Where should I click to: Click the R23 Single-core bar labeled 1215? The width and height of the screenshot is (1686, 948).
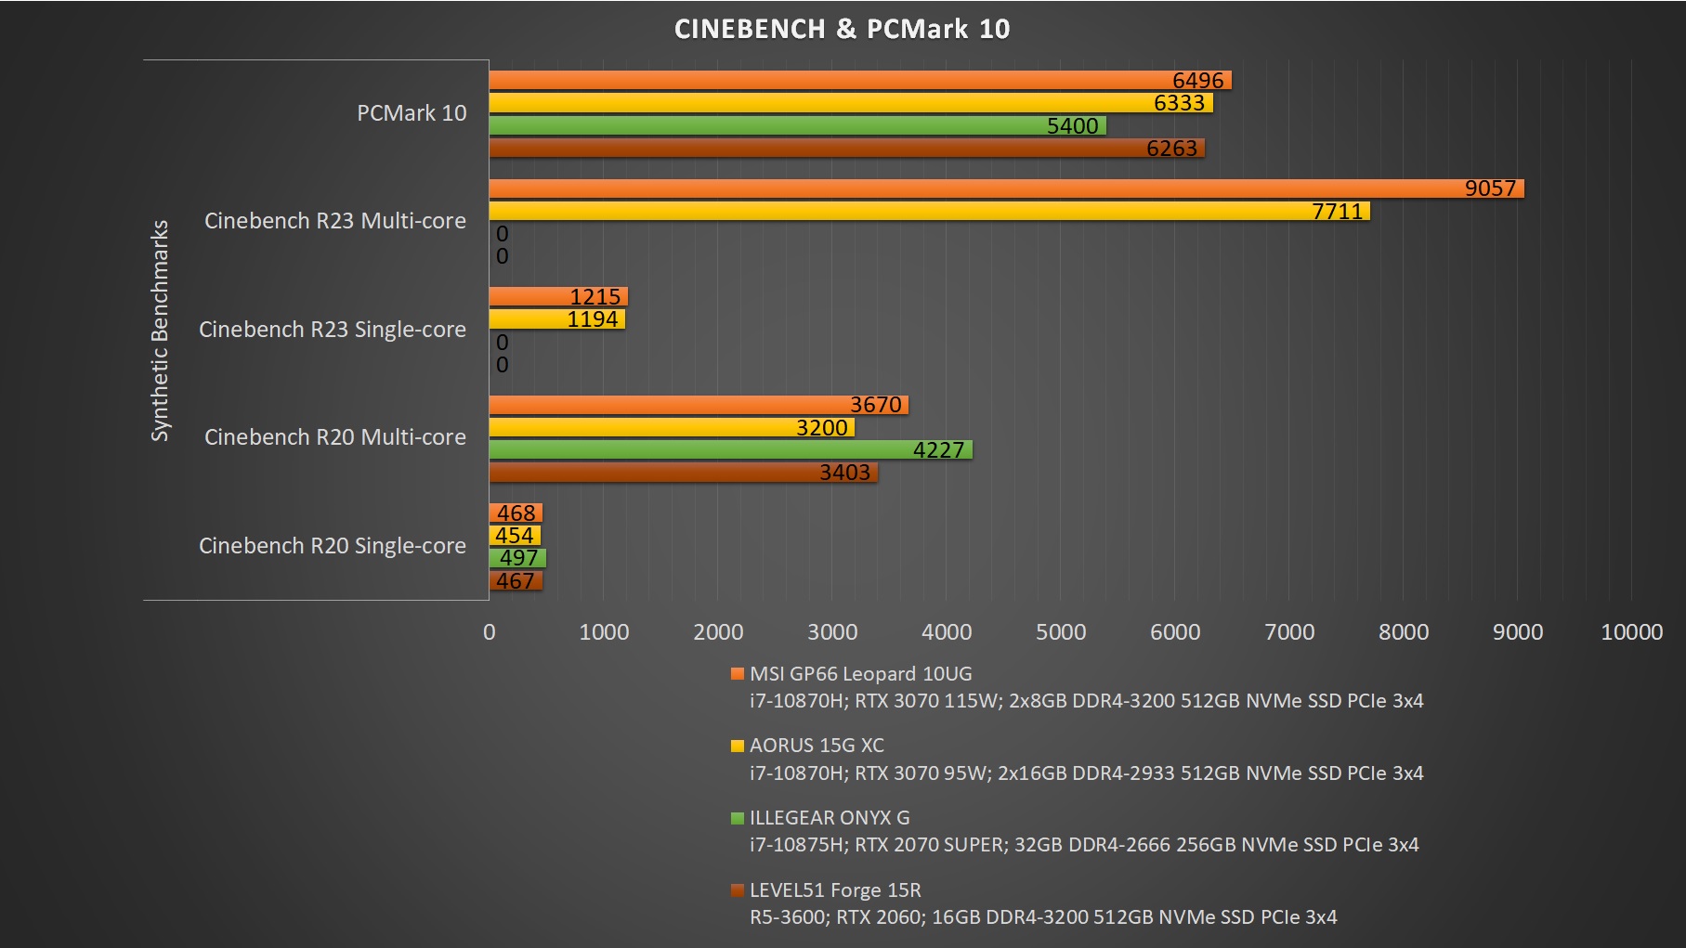click(558, 297)
